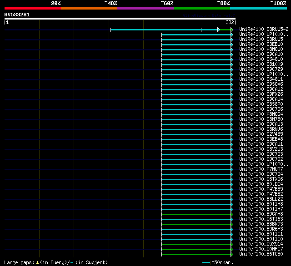The width and height of the screenshot is (291, 266).
Task: Click the green alignment bar of B6TC80
Action: (196, 255)
